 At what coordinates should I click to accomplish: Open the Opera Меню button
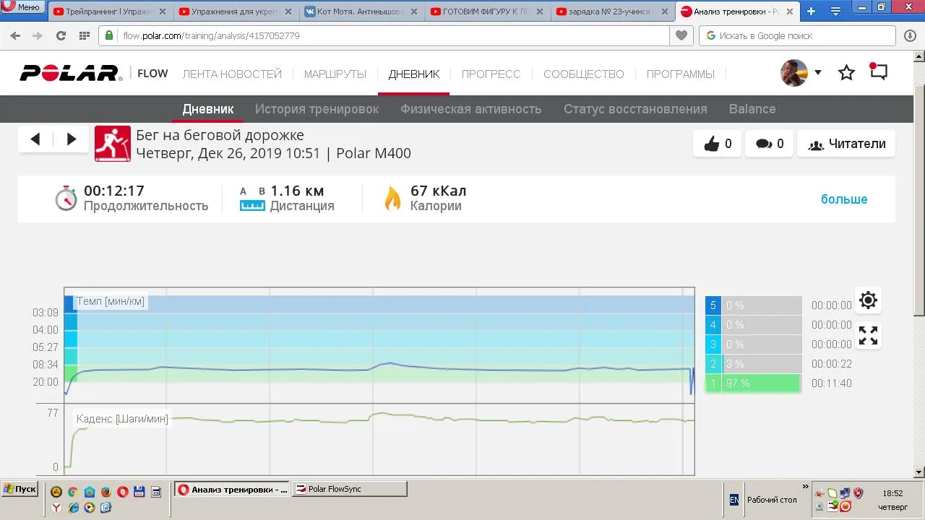tap(22, 7)
